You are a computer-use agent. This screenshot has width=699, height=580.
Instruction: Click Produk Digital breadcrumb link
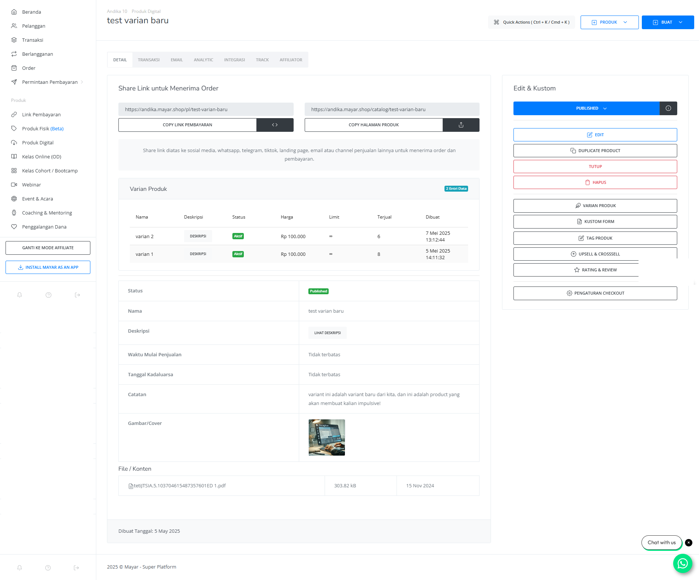146,11
